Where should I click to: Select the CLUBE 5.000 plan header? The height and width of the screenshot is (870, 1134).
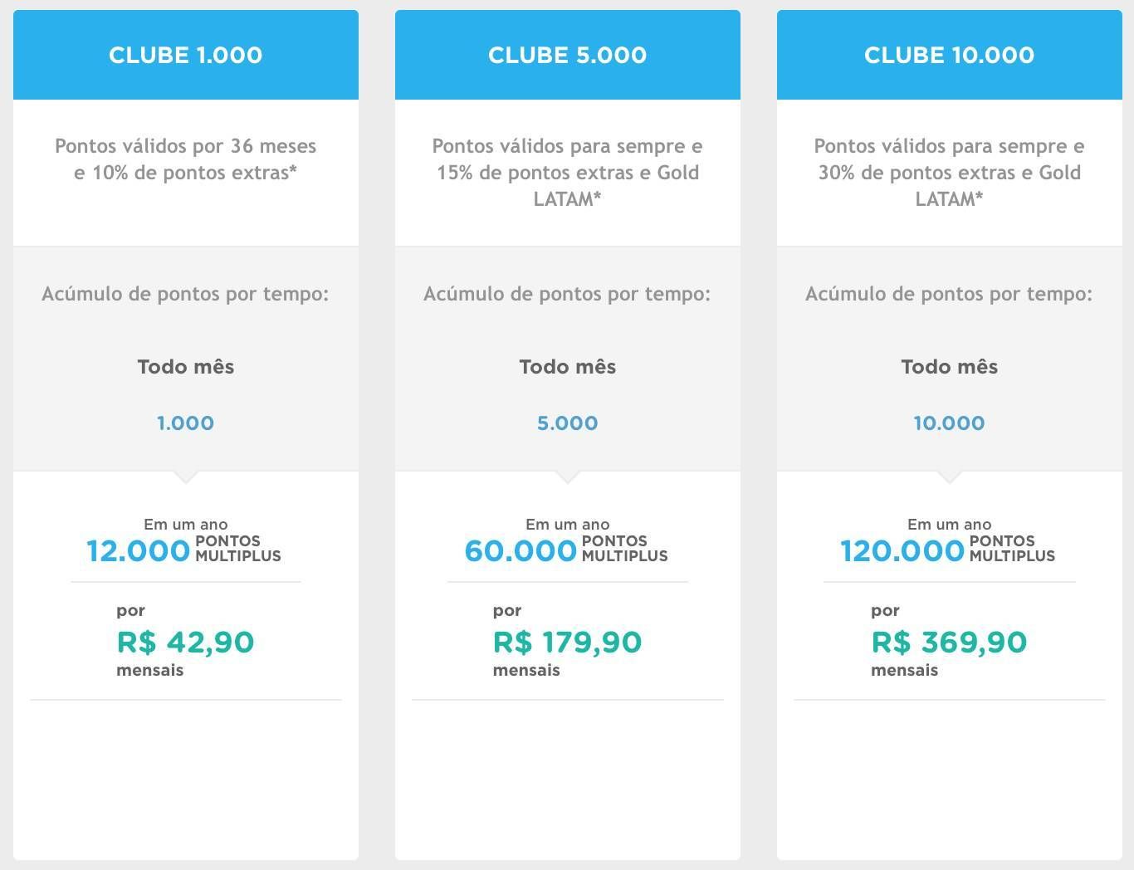568,55
